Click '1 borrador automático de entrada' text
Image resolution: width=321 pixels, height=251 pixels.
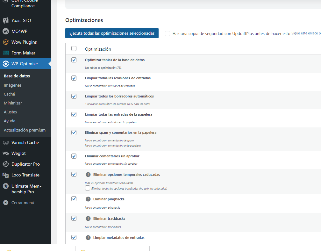(118, 104)
